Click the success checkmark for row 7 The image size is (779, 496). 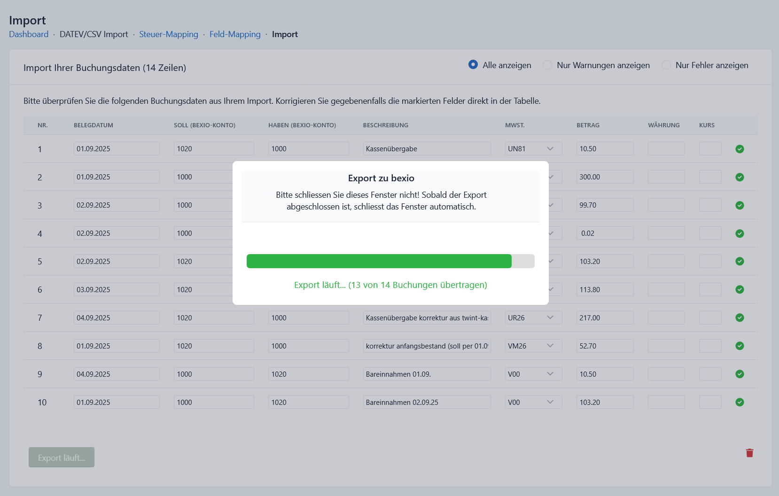pos(740,318)
